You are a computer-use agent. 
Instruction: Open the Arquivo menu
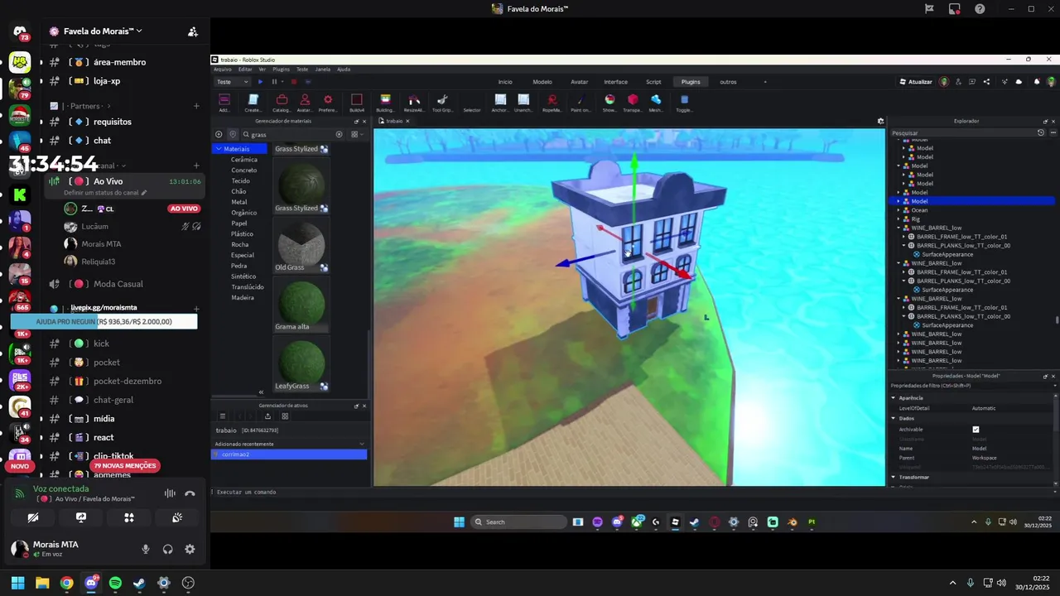[x=223, y=70]
